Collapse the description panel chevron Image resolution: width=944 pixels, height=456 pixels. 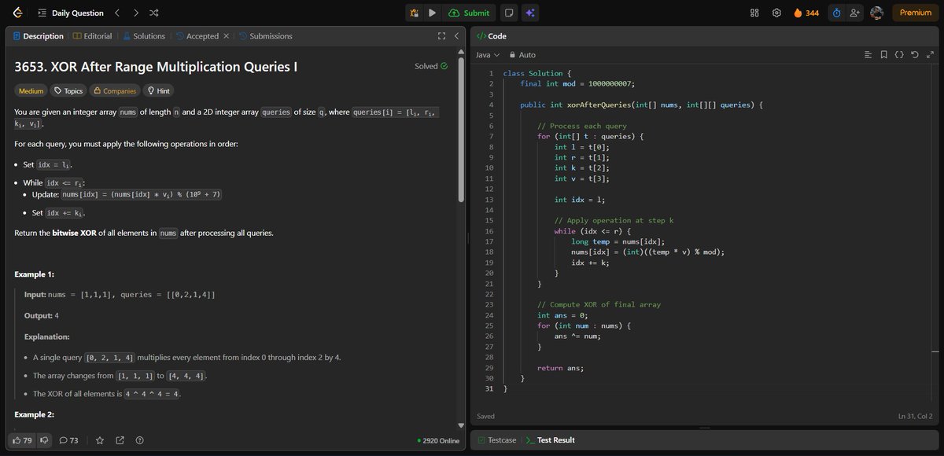(x=456, y=36)
